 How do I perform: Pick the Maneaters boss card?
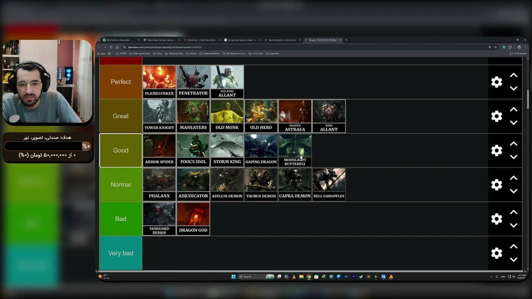(193, 116)
